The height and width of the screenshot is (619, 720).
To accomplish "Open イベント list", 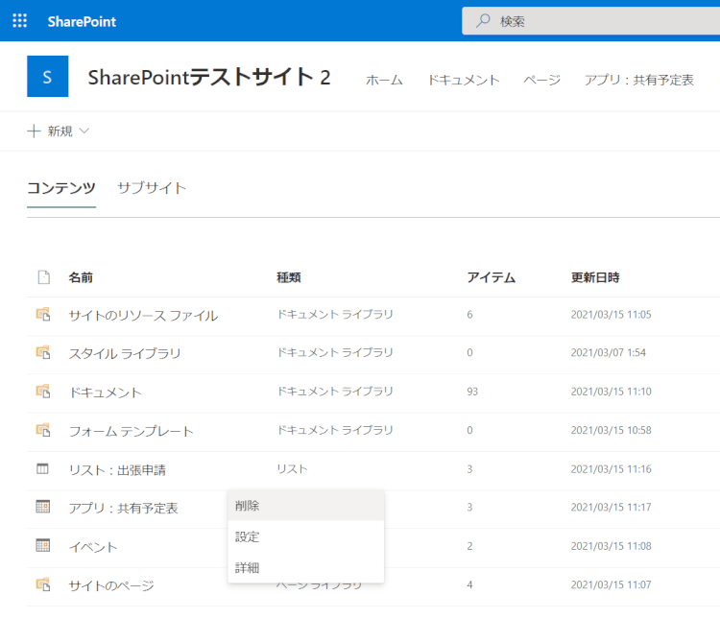I will pos(93,547).
